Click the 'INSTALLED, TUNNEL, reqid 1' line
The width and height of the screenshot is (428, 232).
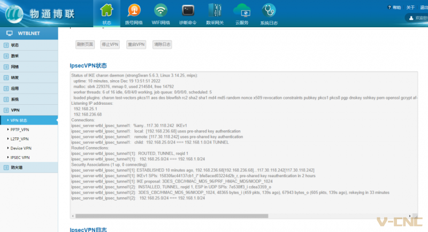coord(171,187)
